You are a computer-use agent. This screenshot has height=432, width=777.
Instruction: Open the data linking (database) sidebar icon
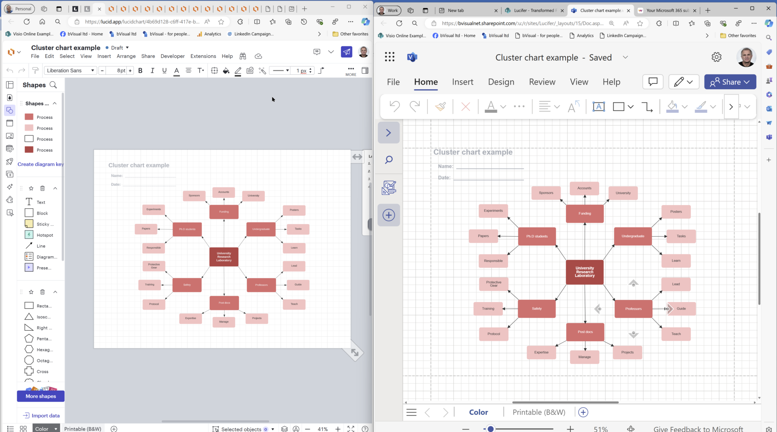point(10,148)
